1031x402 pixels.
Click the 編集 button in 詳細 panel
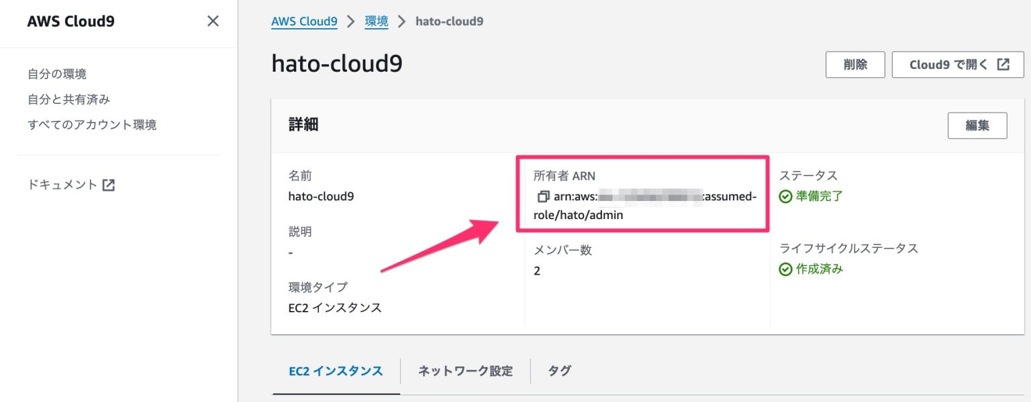(977, 125)
